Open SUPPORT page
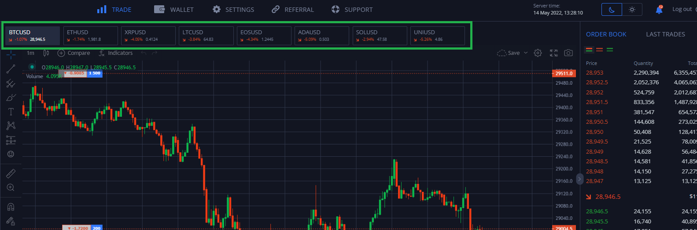 (352, 10)
